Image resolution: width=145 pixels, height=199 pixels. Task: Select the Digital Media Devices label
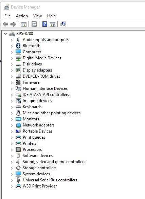click(x=42, y=58)
